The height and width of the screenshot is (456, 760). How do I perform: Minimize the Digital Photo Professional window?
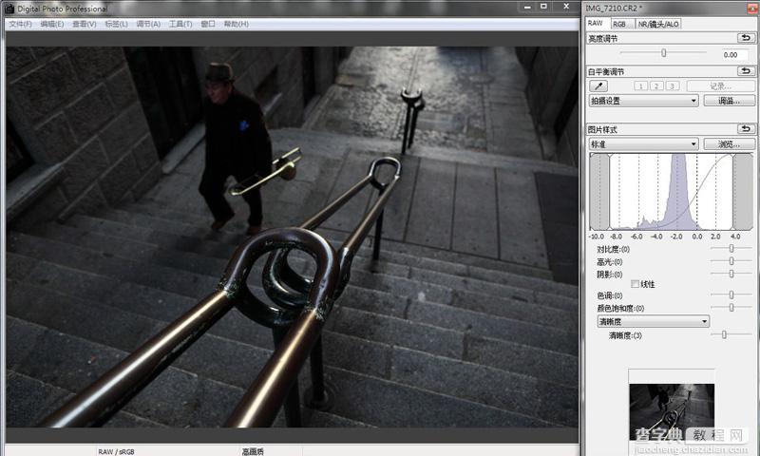point(527,7)
